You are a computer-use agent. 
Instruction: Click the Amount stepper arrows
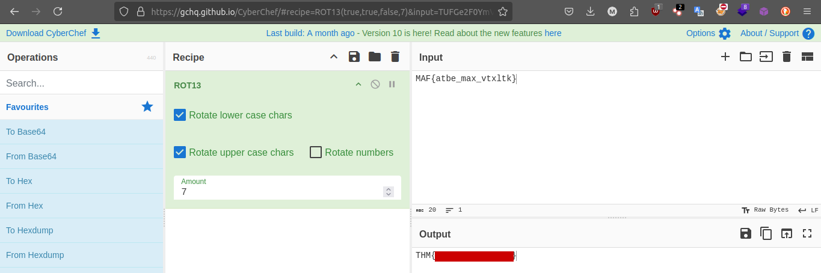(x=389, y=192)
